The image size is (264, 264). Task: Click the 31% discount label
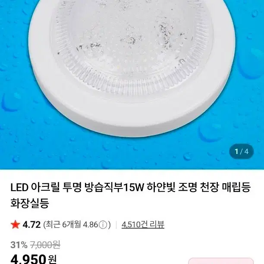(x=19, y=245)
